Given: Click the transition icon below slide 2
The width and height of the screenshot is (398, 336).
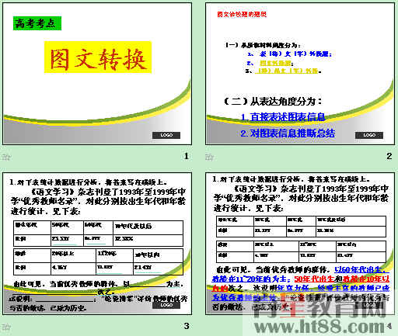Looking at the screenshot, I should click(x=209, y=157).
